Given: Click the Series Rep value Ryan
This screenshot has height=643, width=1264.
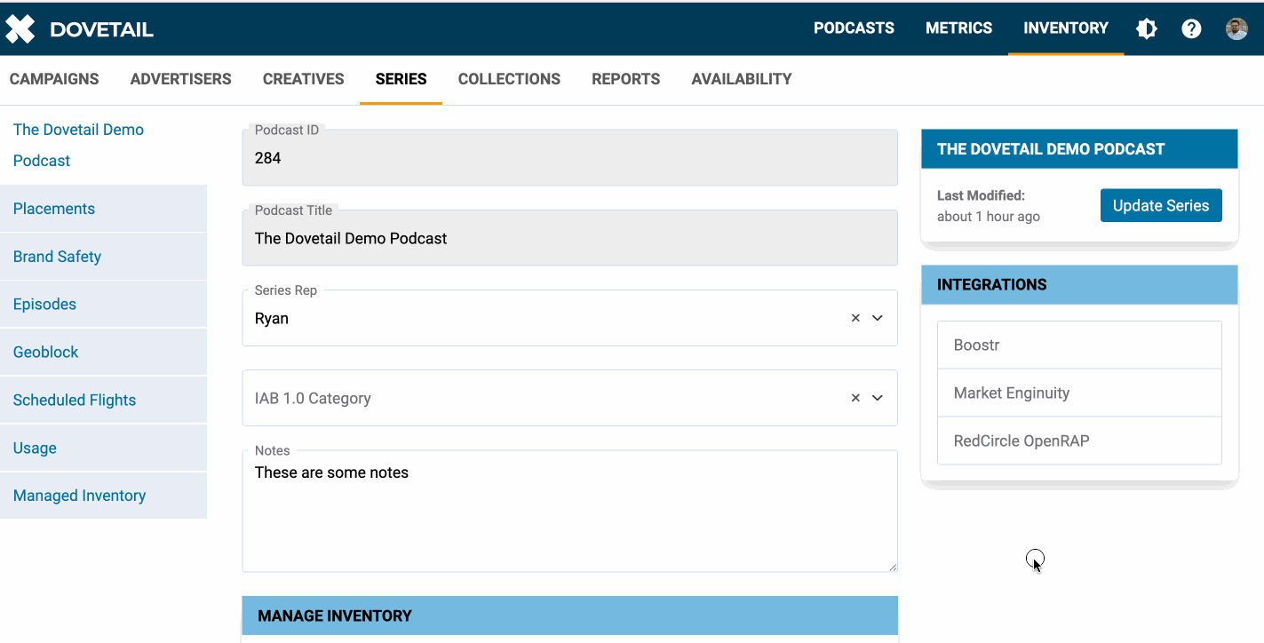Looking at the screenshot, I should pyautogui.click(x=272, y=318).
